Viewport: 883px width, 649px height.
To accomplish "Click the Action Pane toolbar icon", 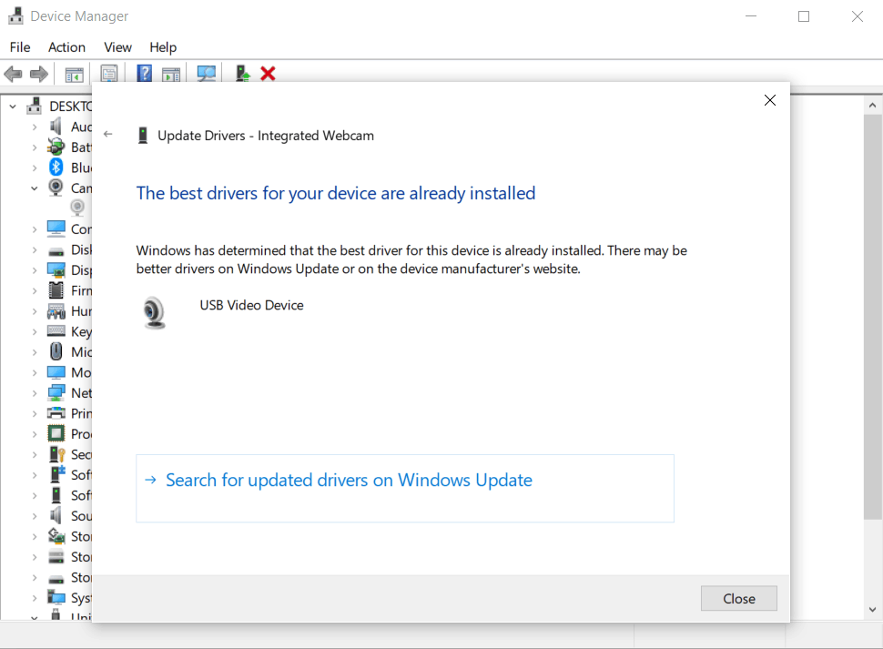I will point(170,74).
